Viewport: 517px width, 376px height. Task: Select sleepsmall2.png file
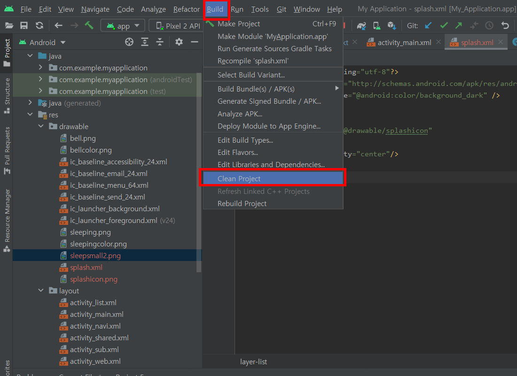pyautogui.click(x=95, y=255)
